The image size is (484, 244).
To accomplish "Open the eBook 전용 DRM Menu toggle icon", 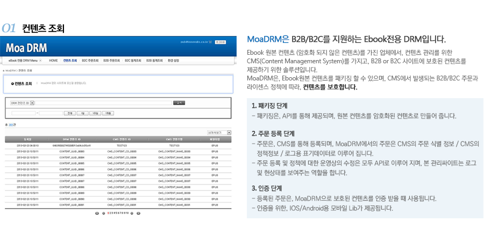I will (x=40, y=61).
